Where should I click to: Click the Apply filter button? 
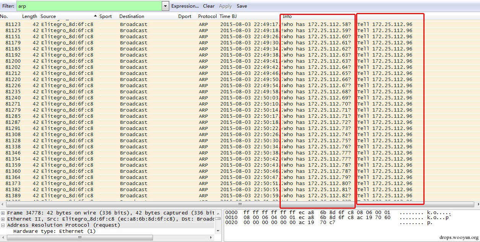click(225, 6)
